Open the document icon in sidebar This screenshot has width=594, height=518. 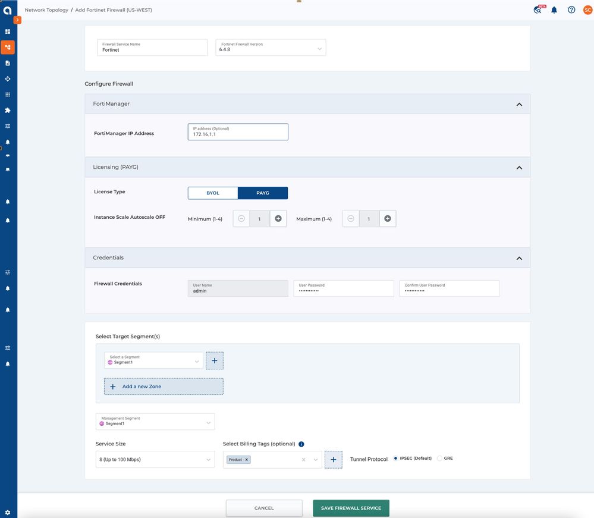click(8, 63)
